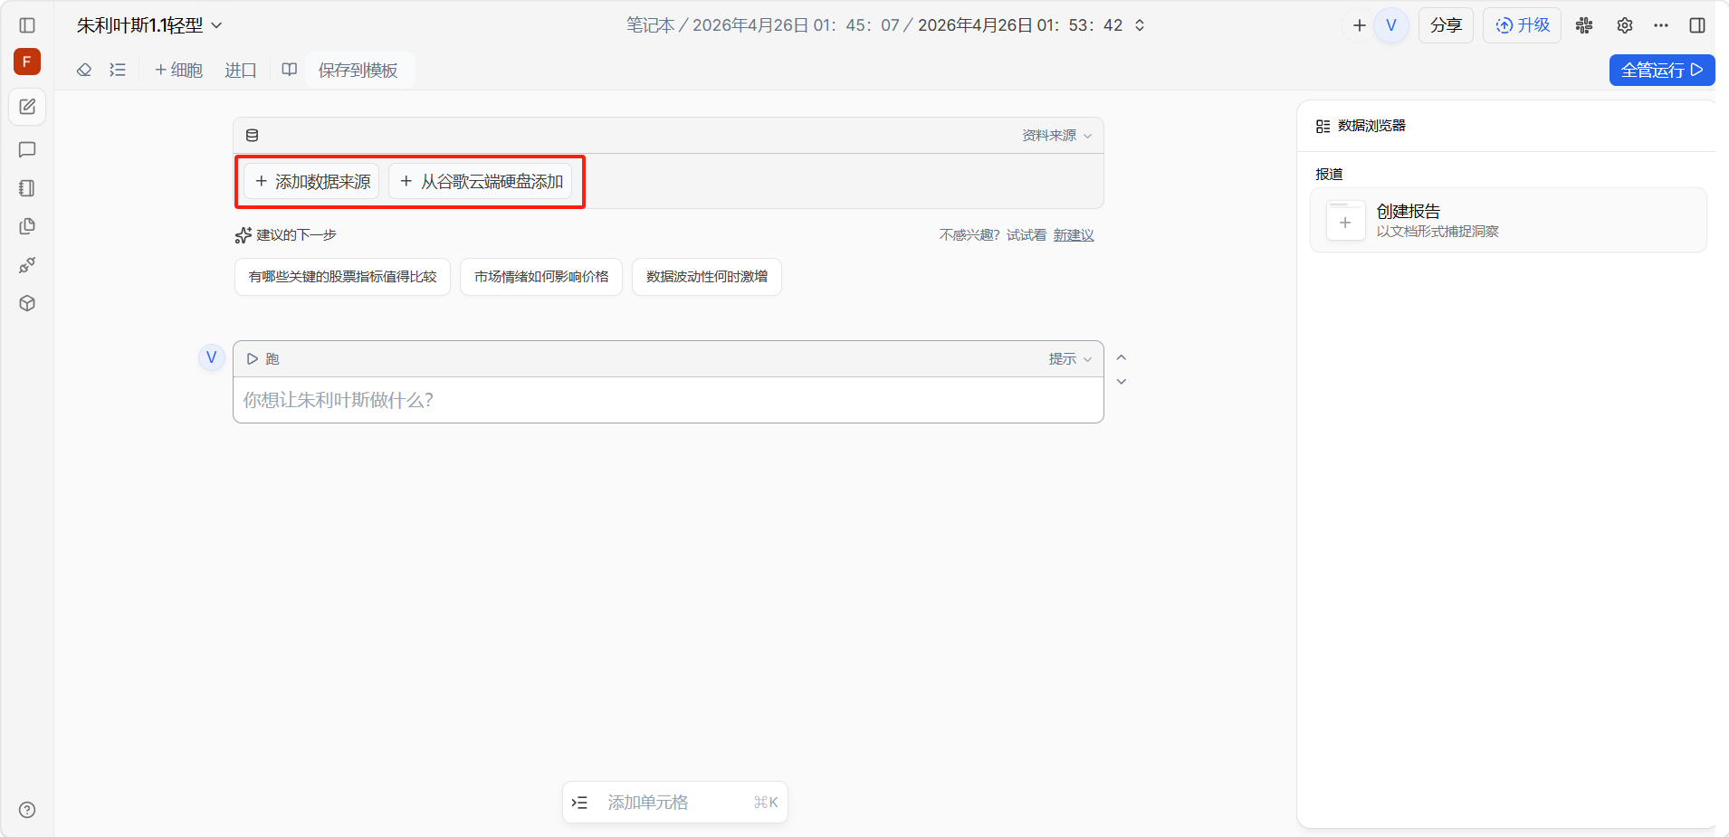Screen dimensions: 1729x837
Task: Click the 全管运行 run all button
Action: [1662, 70]
